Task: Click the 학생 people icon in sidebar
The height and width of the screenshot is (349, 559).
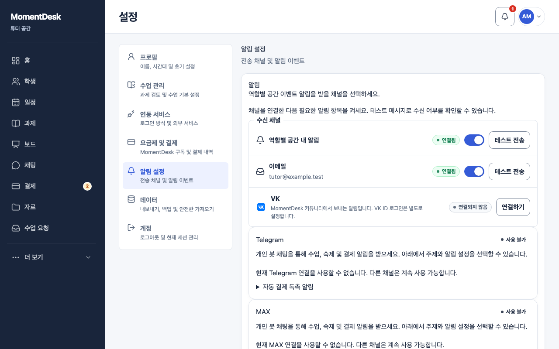Action: pos(16,82)
